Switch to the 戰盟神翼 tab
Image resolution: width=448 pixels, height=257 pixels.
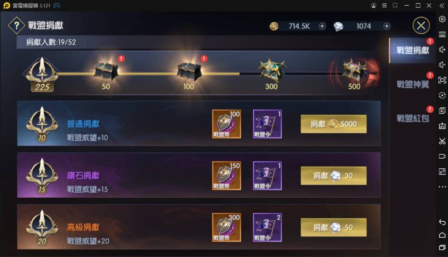click(413, 84)
